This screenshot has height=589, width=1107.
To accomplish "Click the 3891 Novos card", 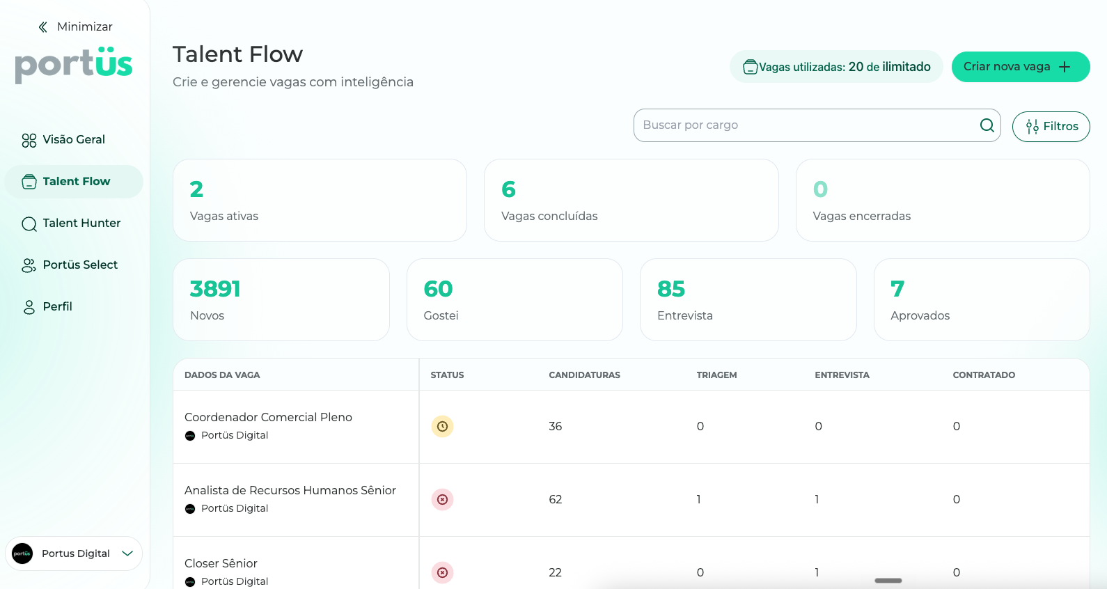I will coord(281,300).
